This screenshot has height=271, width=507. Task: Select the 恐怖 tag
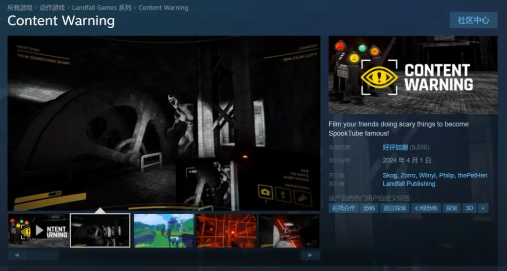(369, 208)
